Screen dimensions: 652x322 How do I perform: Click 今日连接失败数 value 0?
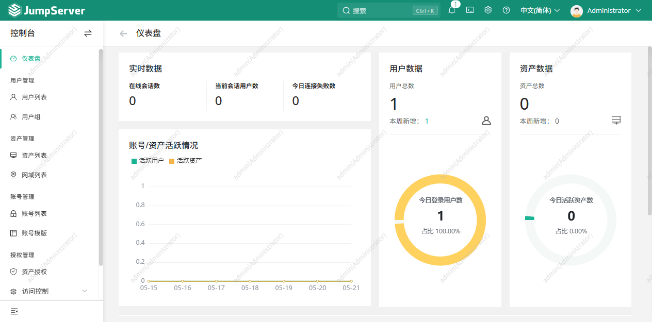tap(296, 100)
